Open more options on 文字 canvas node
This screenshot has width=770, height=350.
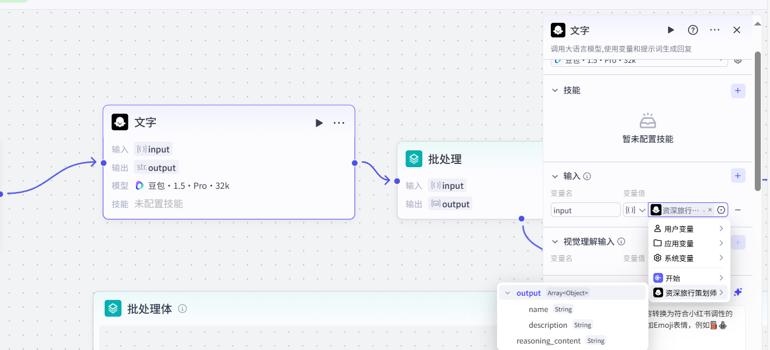click(339, 123)
